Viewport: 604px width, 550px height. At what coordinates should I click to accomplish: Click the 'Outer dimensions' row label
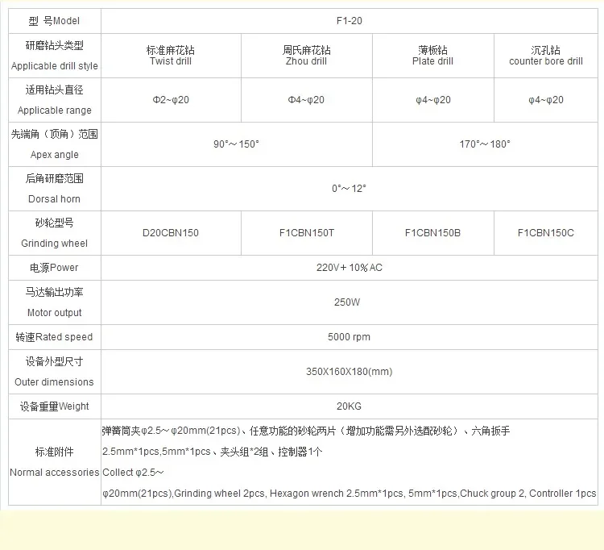point(54,382)
